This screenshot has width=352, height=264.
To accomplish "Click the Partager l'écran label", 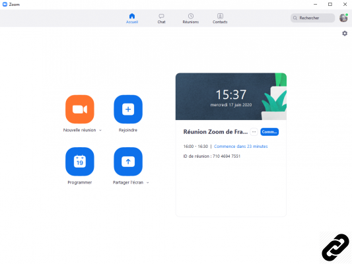I will point(128,183).
